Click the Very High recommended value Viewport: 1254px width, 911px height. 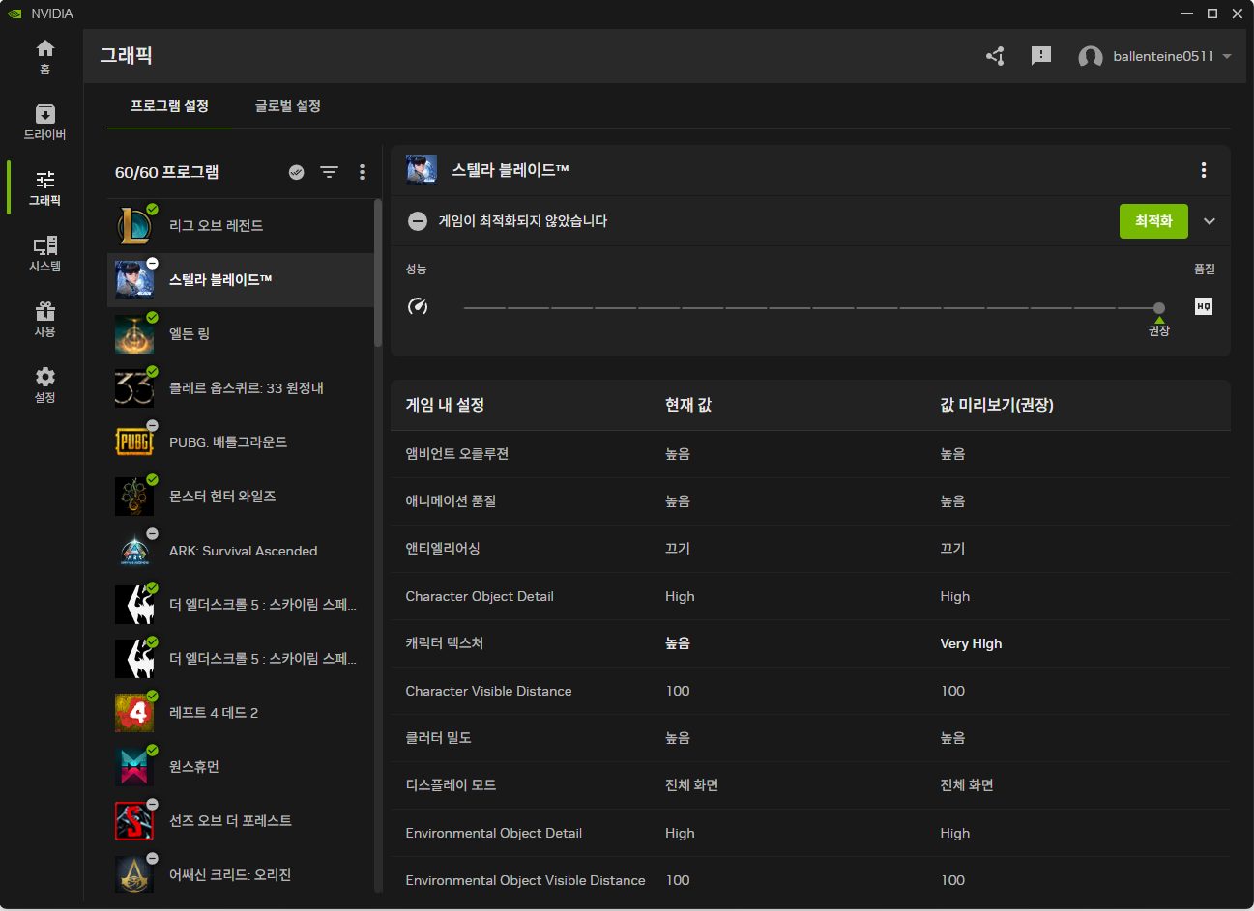[x=971, y=643]
